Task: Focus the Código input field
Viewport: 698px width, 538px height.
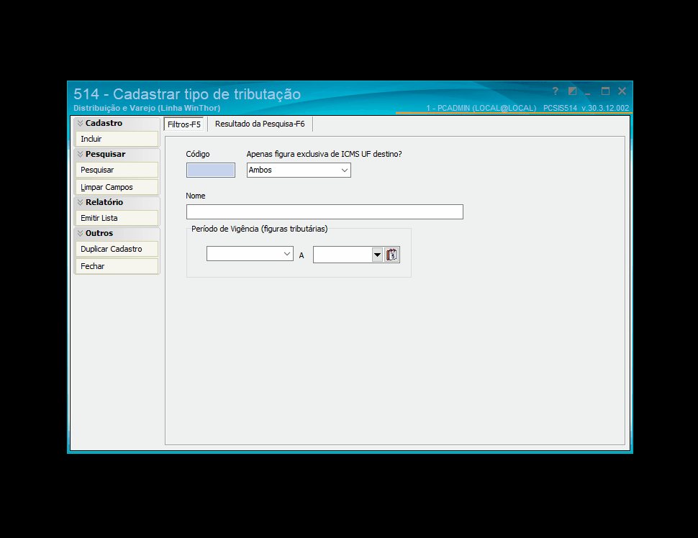Action: tap(211, 170)
